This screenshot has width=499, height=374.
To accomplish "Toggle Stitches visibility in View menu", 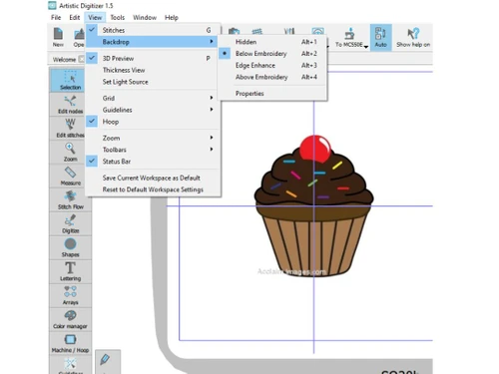I will point(153,30).
